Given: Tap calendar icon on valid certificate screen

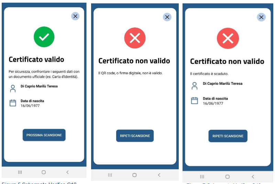Looking at the screenshot, I should point(13,103).
